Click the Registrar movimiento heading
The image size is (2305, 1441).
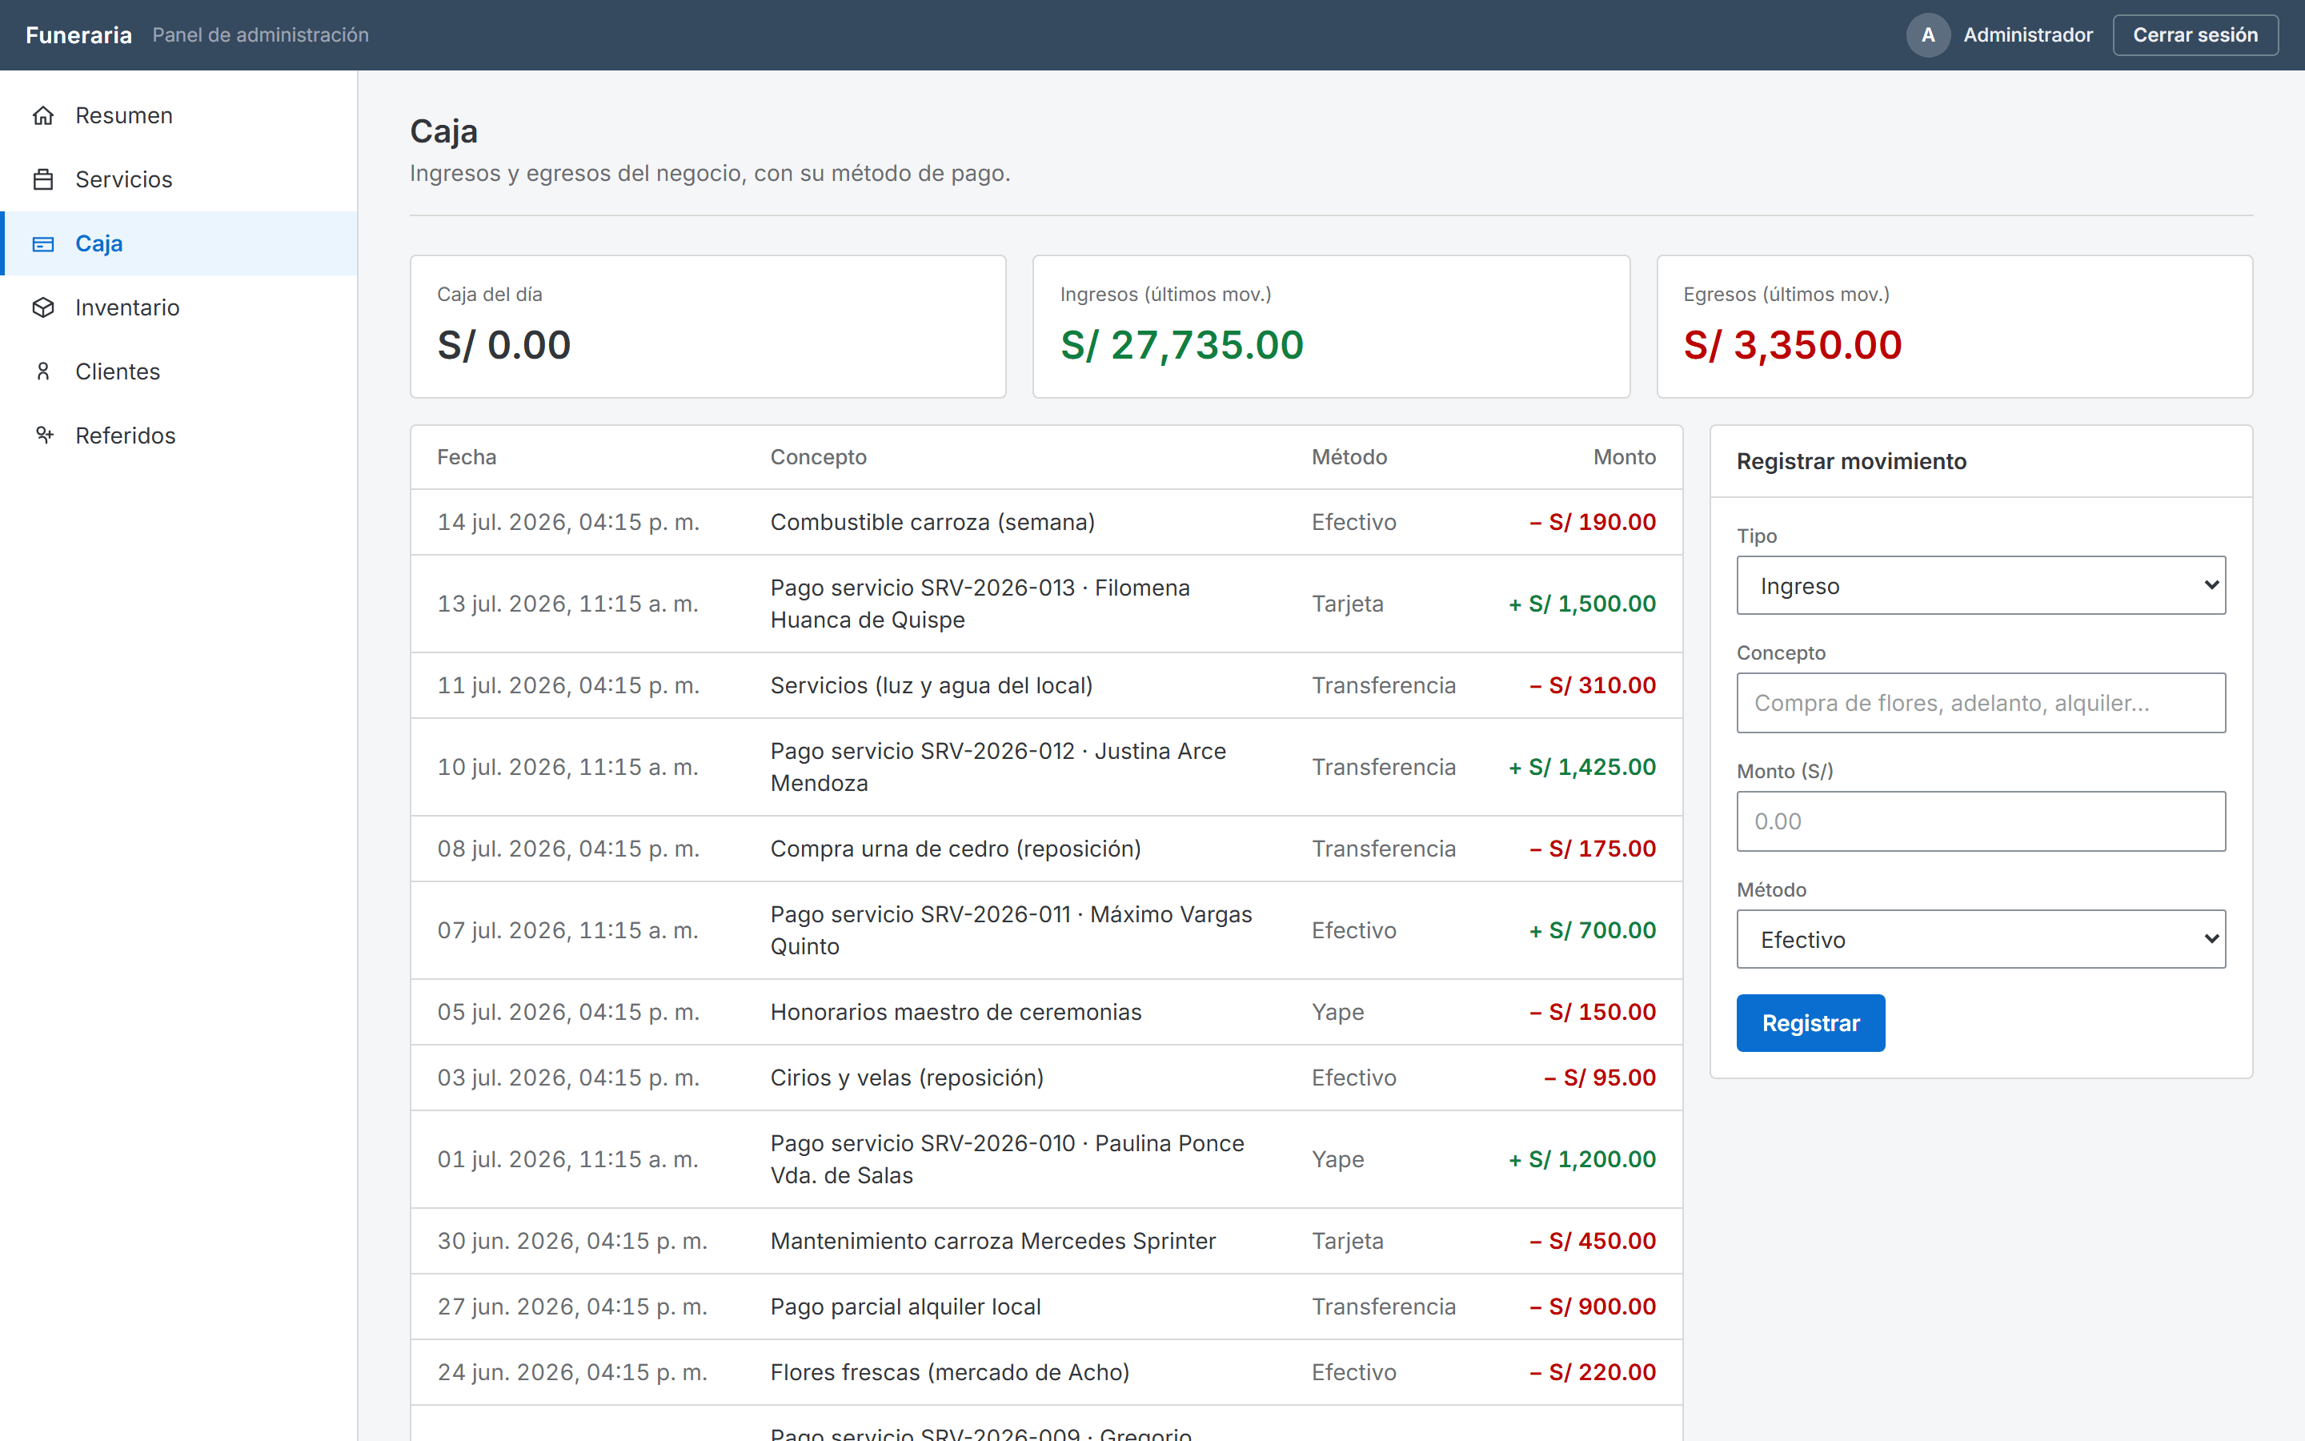click(x=1850, y=461)
